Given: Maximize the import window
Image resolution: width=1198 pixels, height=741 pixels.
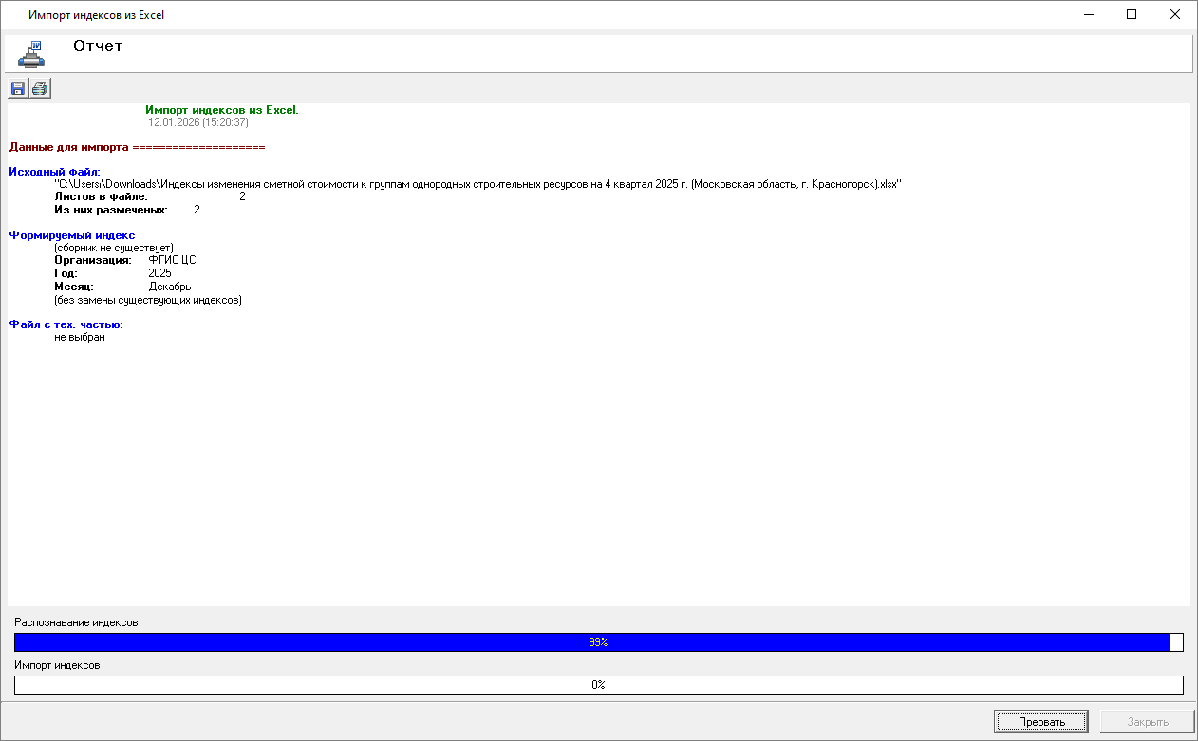Looking at the screenshot, I should pos(1132,15).
